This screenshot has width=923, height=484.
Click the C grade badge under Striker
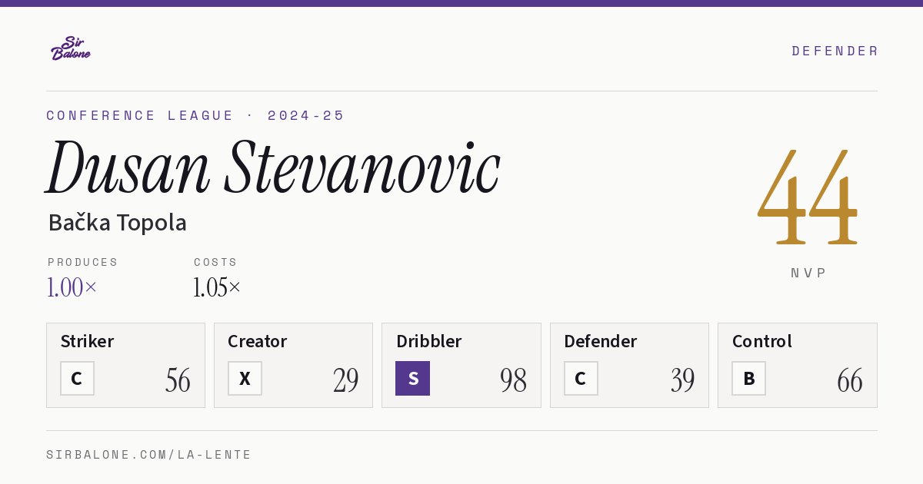(x=77, y=378)
